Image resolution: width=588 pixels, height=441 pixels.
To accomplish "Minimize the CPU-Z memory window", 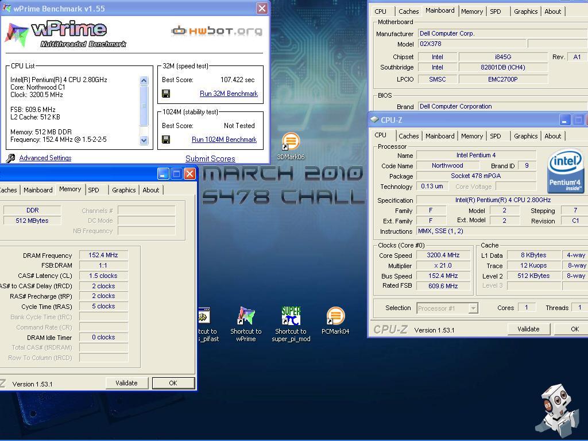I will [x=163, y=173].
